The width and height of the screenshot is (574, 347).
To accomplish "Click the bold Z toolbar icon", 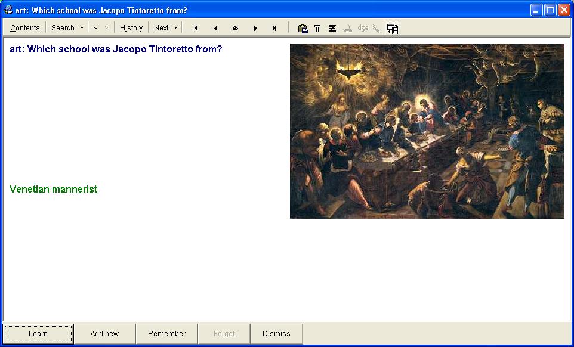I will pos(332,28).
